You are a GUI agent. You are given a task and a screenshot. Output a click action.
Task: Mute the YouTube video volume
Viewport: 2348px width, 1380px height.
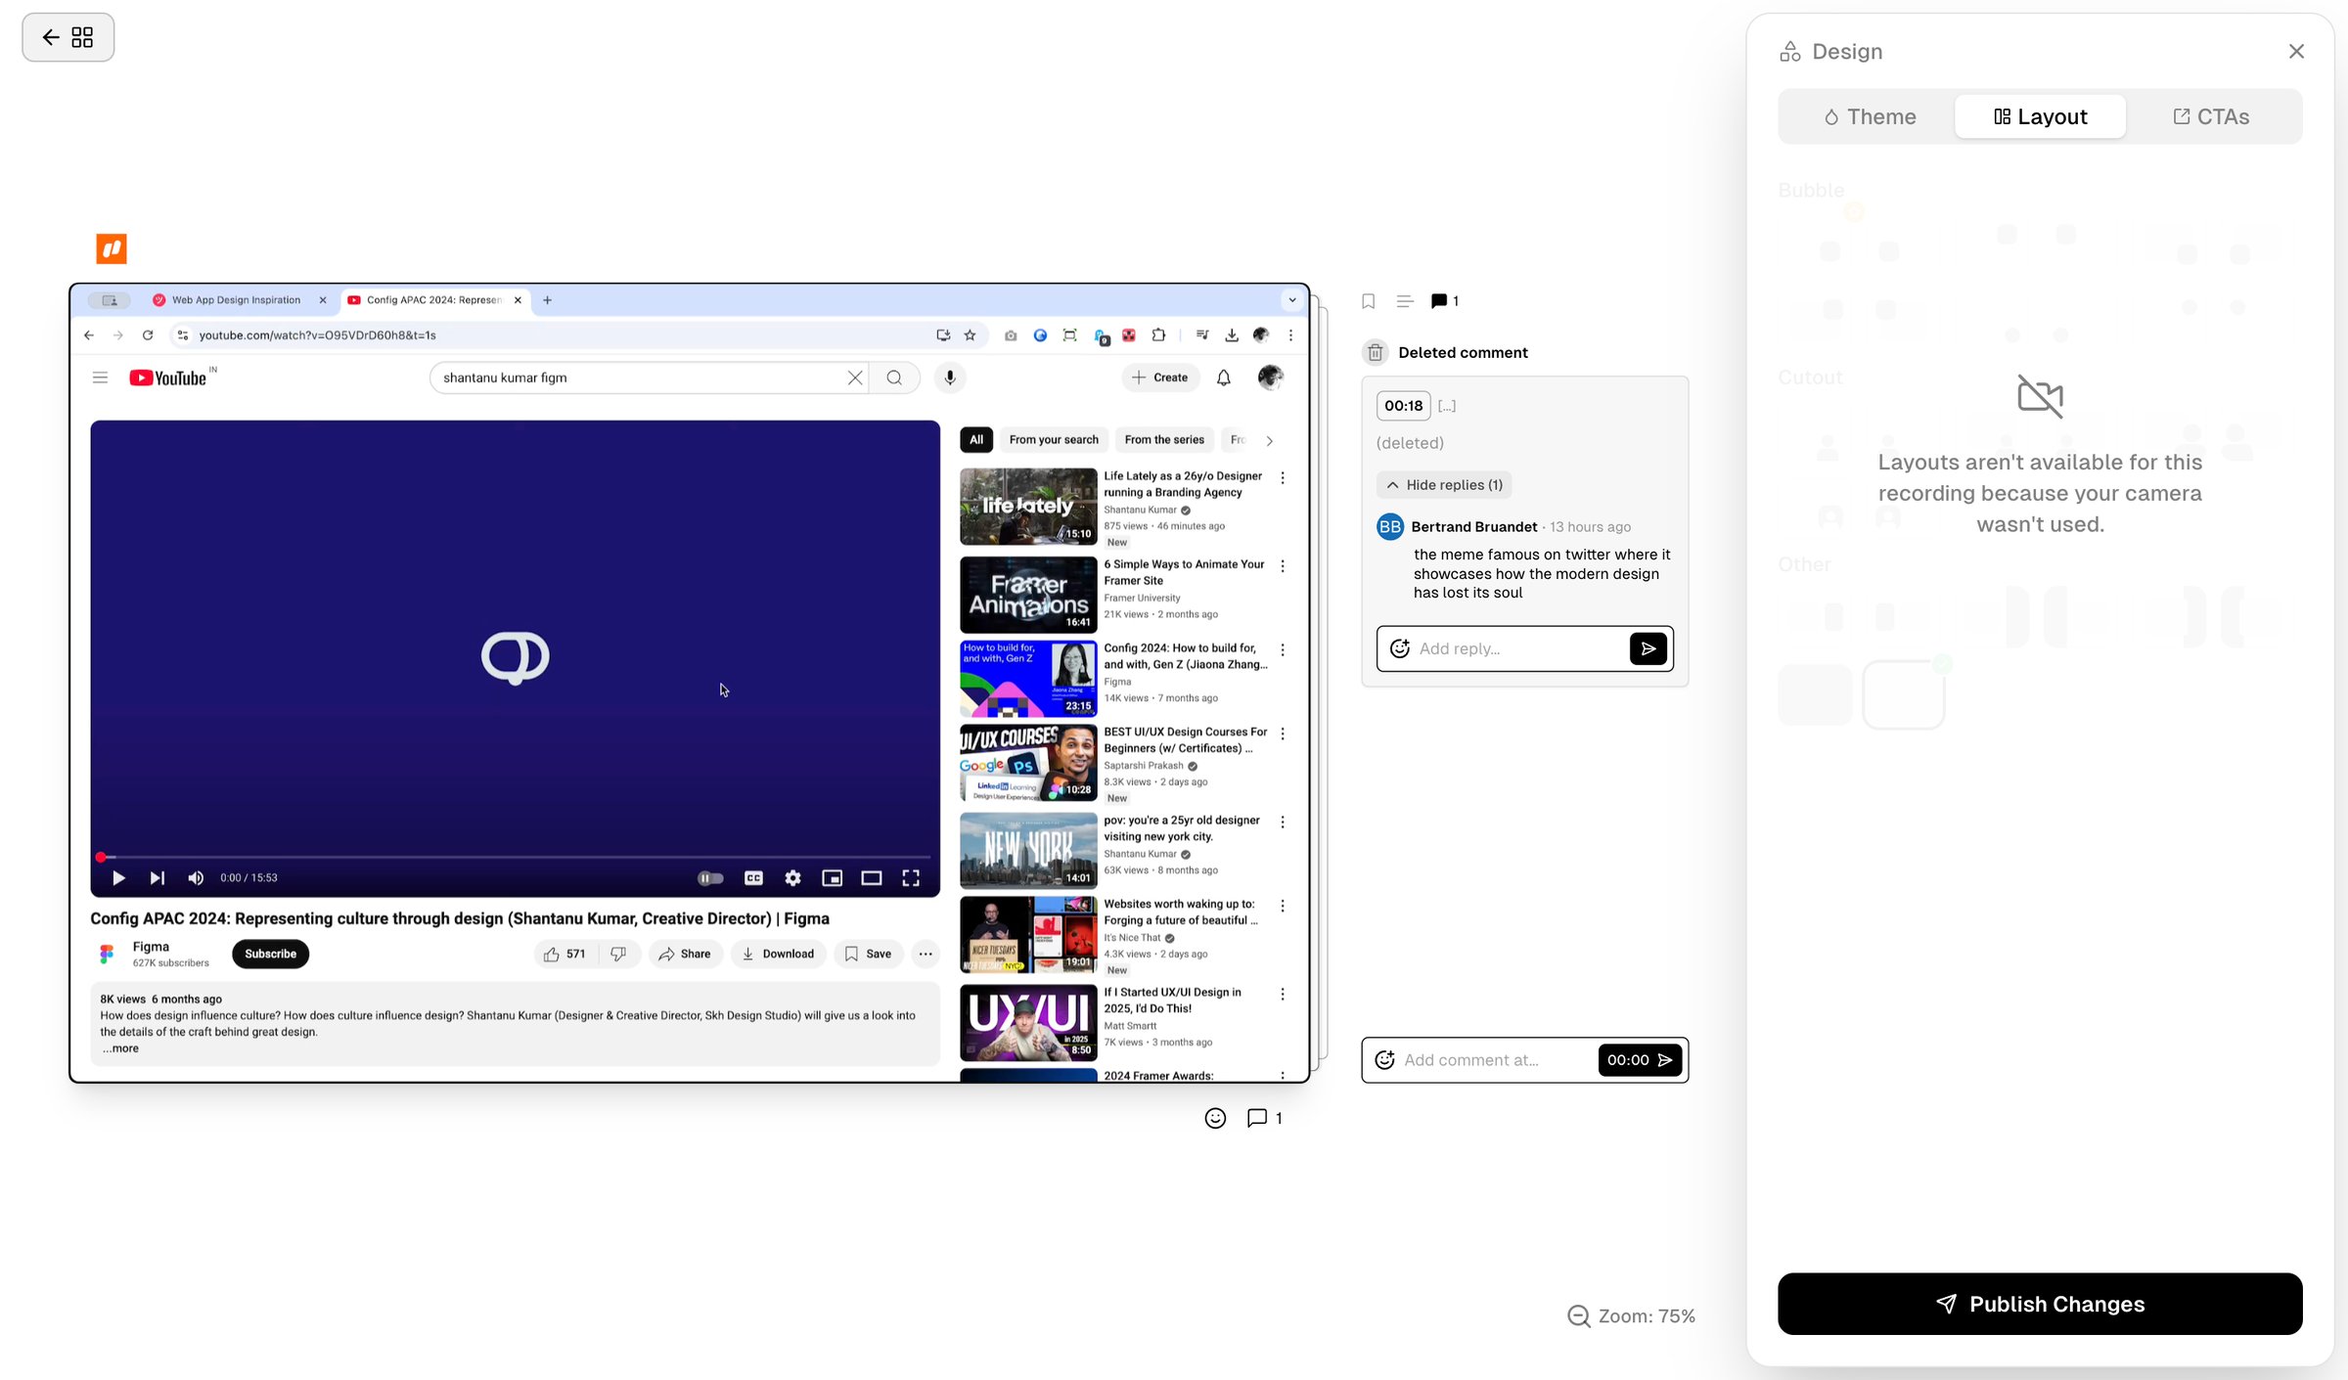[196, 878]
